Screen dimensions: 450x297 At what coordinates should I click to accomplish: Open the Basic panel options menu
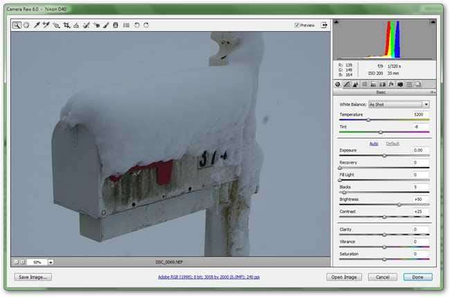[433, 91]
